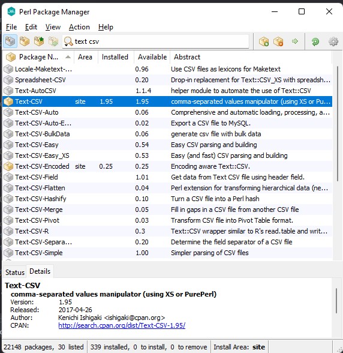Click the 'Install Area: site' status entry

click(239, 347)
